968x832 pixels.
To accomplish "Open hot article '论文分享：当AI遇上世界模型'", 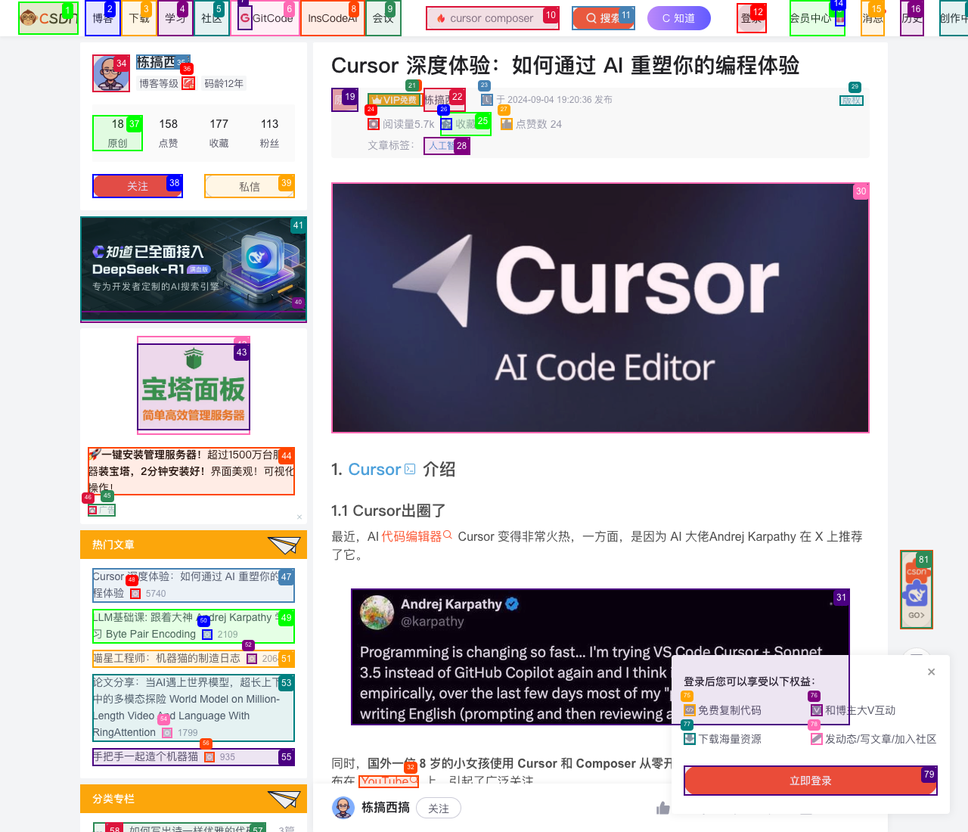I will (194, 708).
